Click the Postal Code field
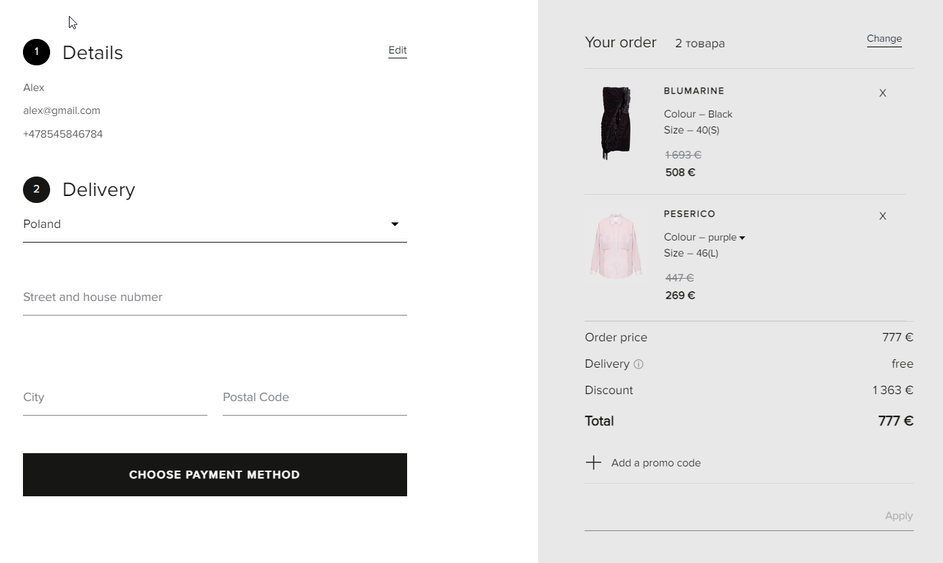The width and height of the screenshot is (943, 563). click(315, 398)
